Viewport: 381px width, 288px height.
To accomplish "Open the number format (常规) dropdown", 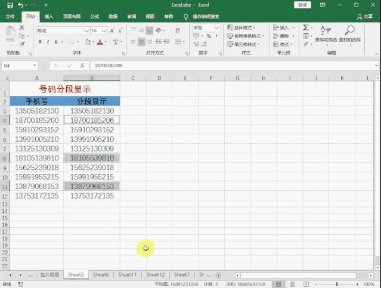I will (x=216, y=27).
